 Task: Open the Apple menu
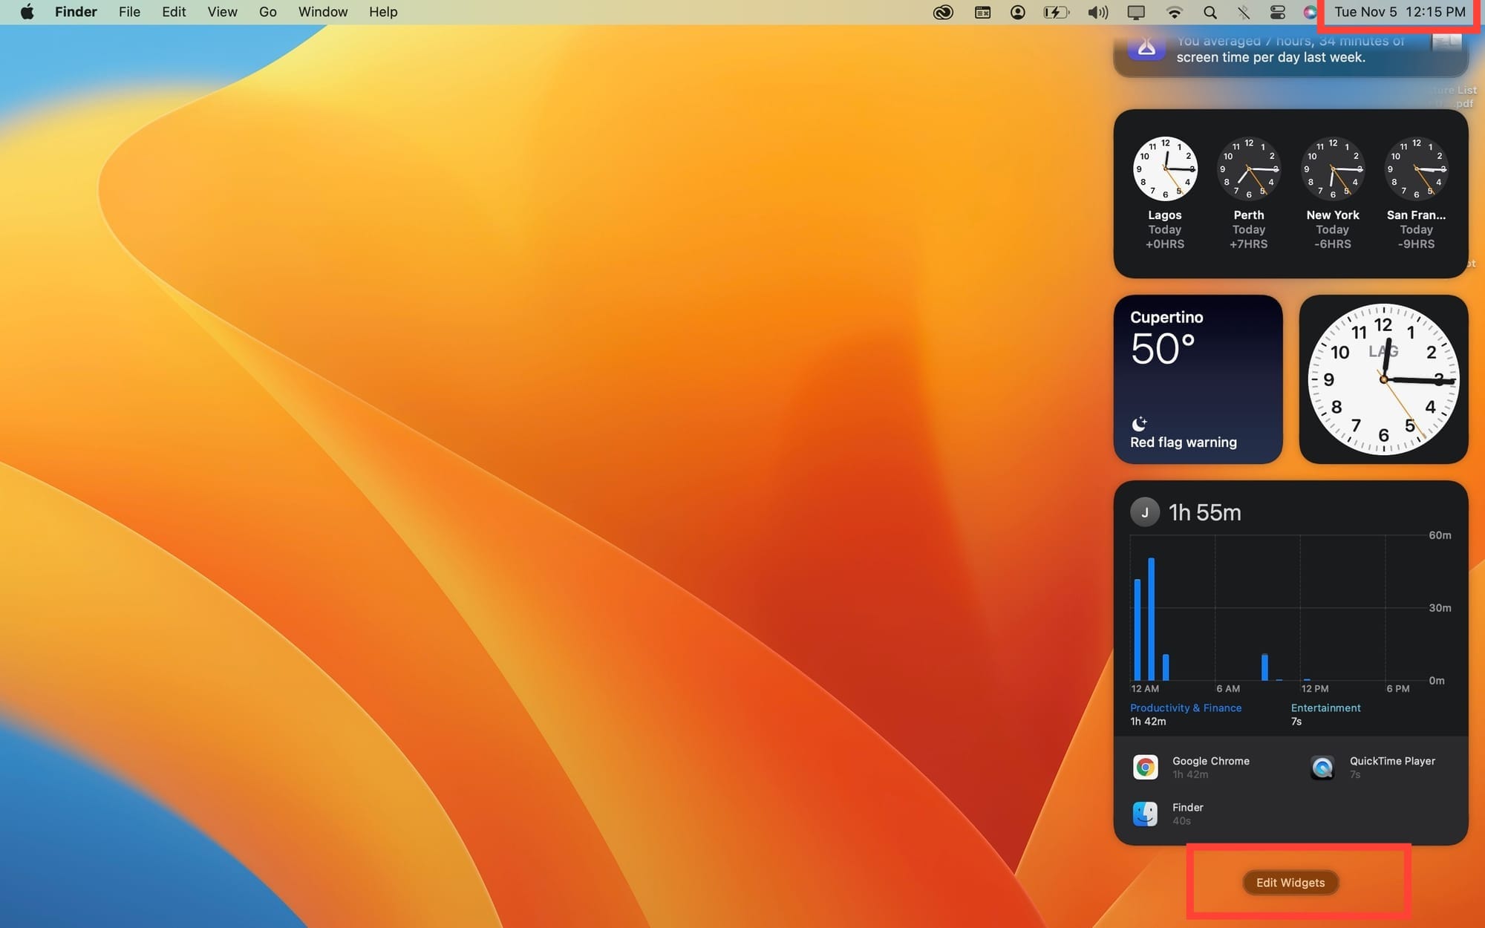tap(27, 12)
